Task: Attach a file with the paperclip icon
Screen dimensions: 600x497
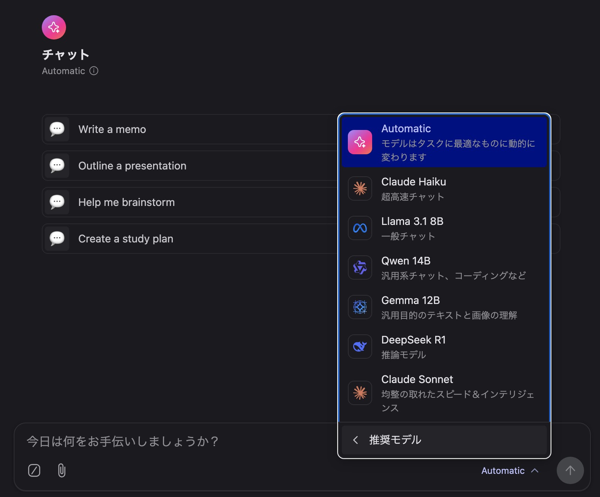Action: [x=62, y=470]
